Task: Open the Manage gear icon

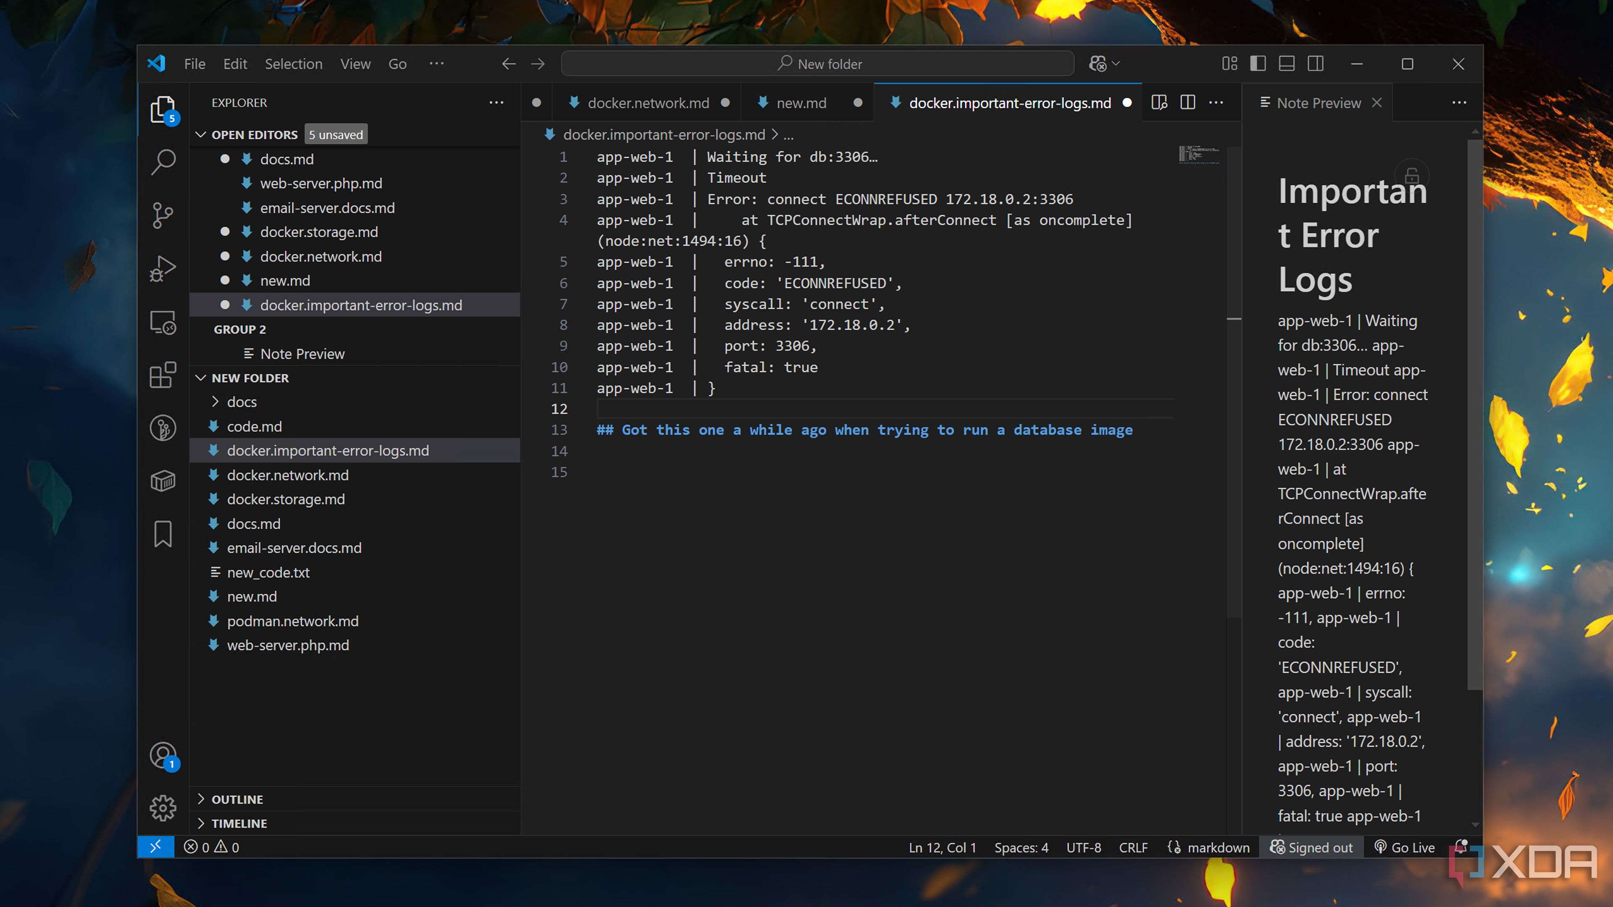Action: coord(163,808)
